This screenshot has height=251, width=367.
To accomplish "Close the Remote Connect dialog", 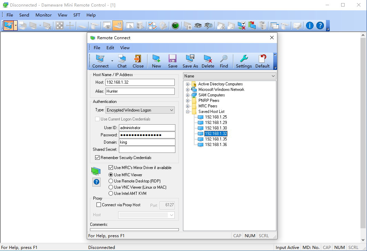I will tap(272, 38).
